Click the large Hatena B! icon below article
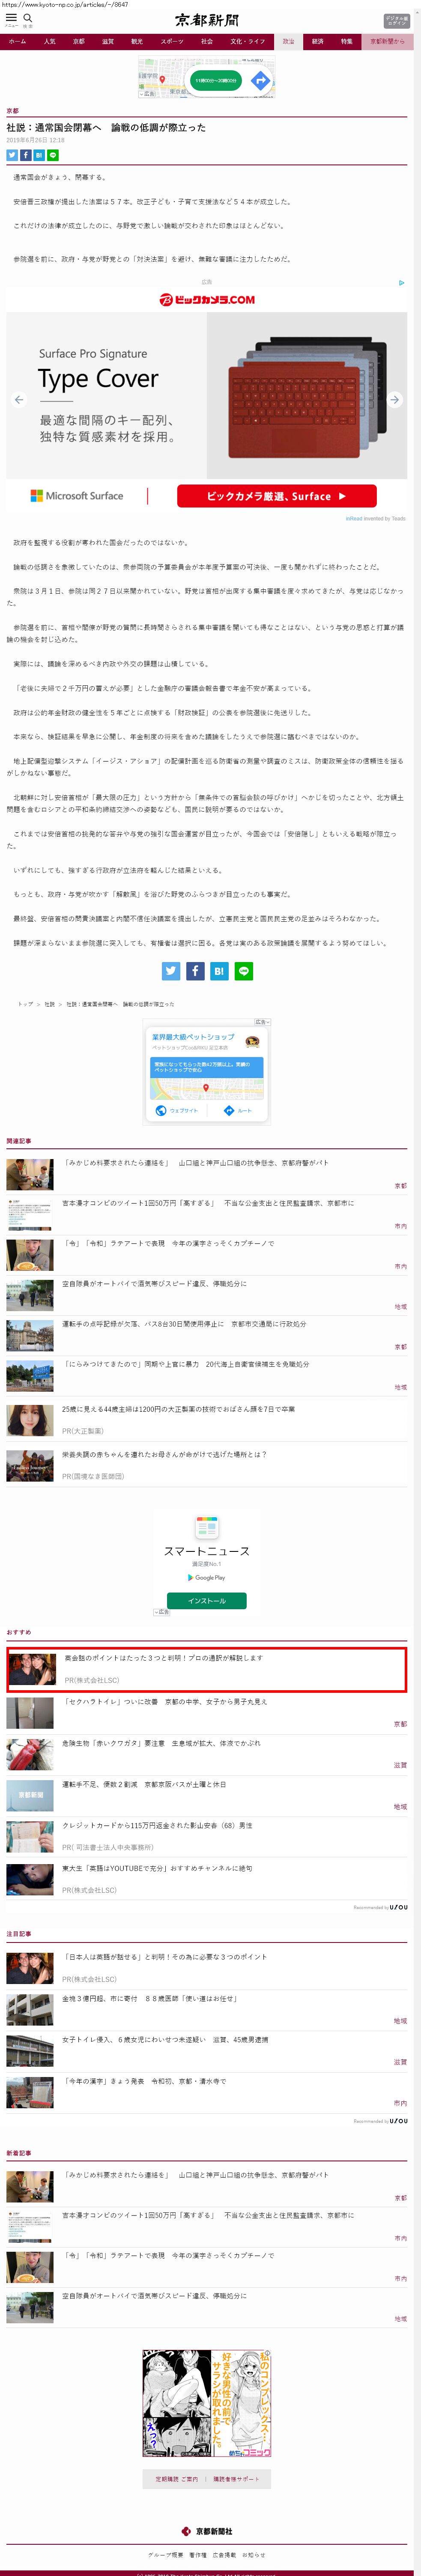The image size is (421, 2576). pyautogui.click(x=219, y=970)
